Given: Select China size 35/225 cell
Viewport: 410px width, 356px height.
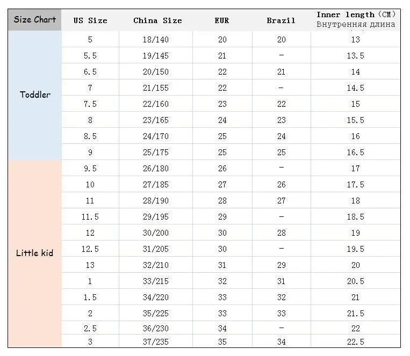Looking at the screenshot, I should pyautogui.click(x=156, y=314).
